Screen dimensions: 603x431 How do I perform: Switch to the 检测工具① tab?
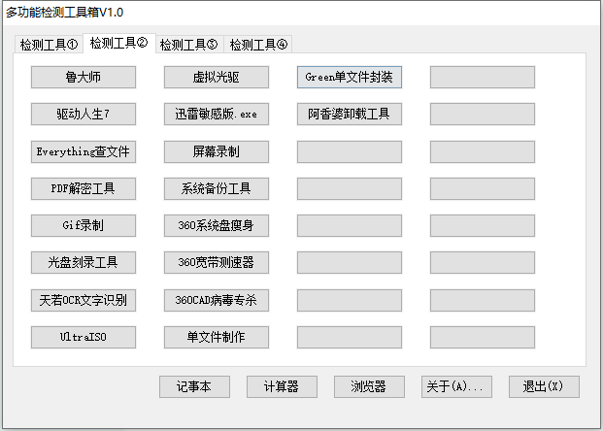pos(49,45)
